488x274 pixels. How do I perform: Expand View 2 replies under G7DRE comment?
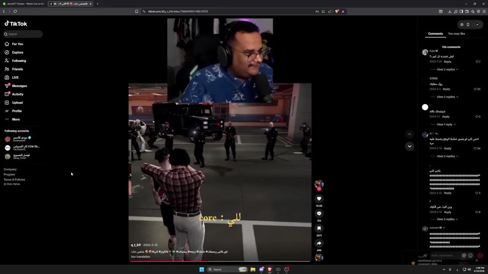coord(447,97)
